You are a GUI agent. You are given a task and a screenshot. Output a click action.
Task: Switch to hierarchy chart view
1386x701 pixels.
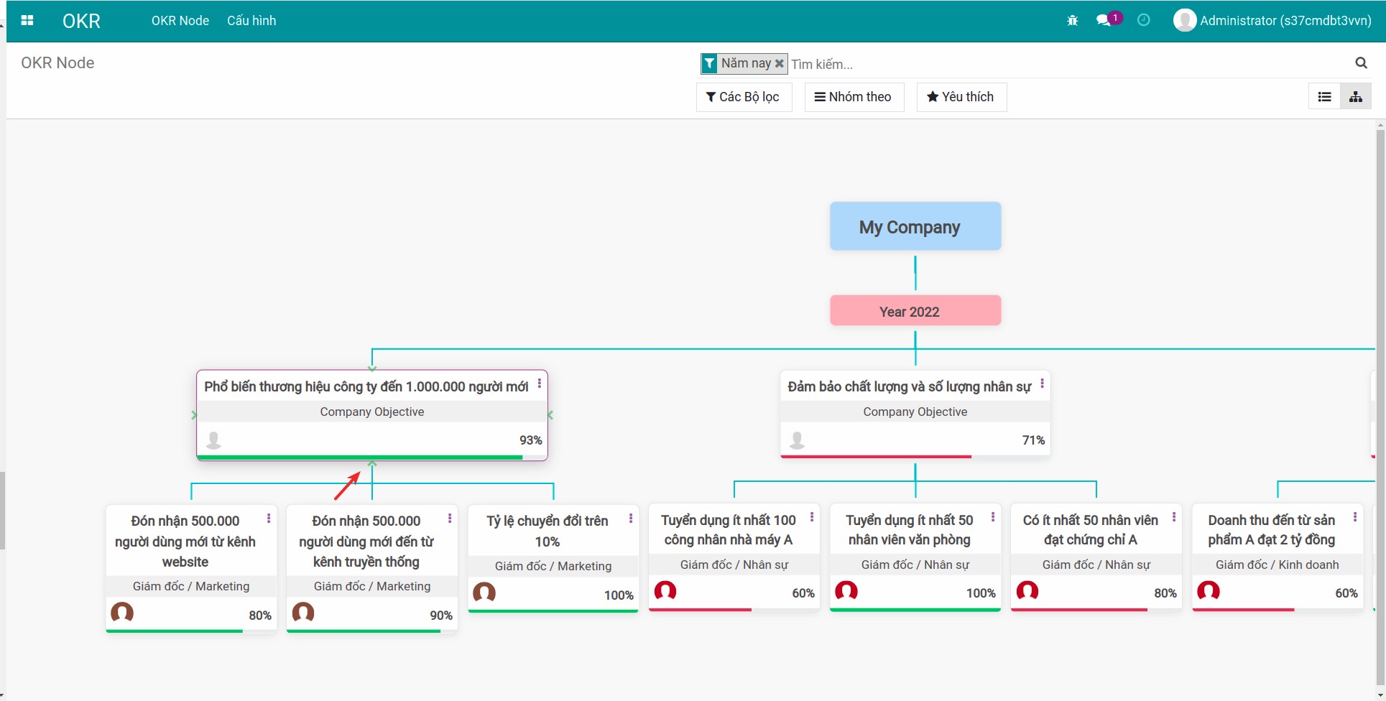1355,97
